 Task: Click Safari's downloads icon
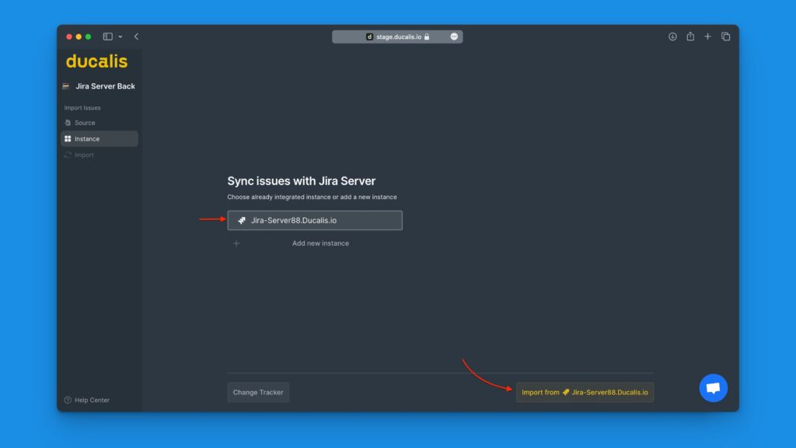[672, 37]
